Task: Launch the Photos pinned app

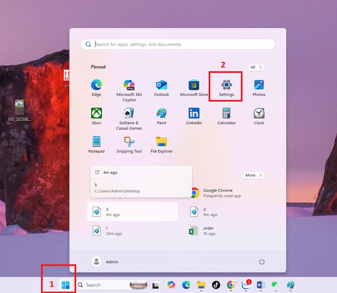Action: point(259,88)
